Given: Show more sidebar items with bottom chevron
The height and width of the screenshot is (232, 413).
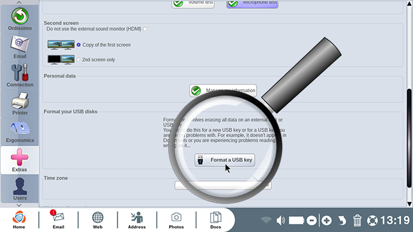Looking at the screenshot, I should 19,205.
